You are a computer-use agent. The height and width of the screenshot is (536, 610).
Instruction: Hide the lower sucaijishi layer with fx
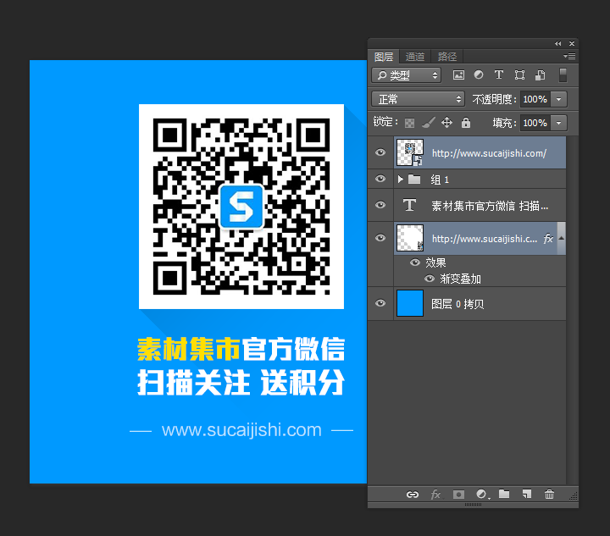[x=380, y=238]
